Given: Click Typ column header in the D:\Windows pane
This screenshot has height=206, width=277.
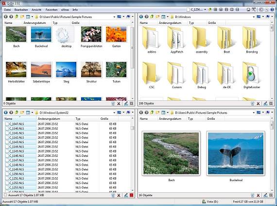Looking at the screenshot, I should click(x=197, y=23).
